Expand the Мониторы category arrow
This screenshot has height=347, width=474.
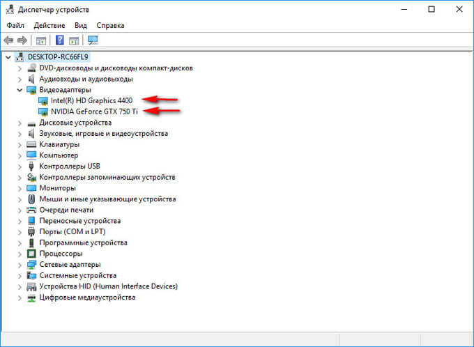point(20,189)
